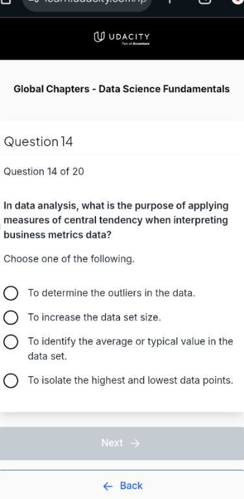Click the learn.udacity.com address bar
The height and width of the screenshot is (499, 244).
pos(87,3)
